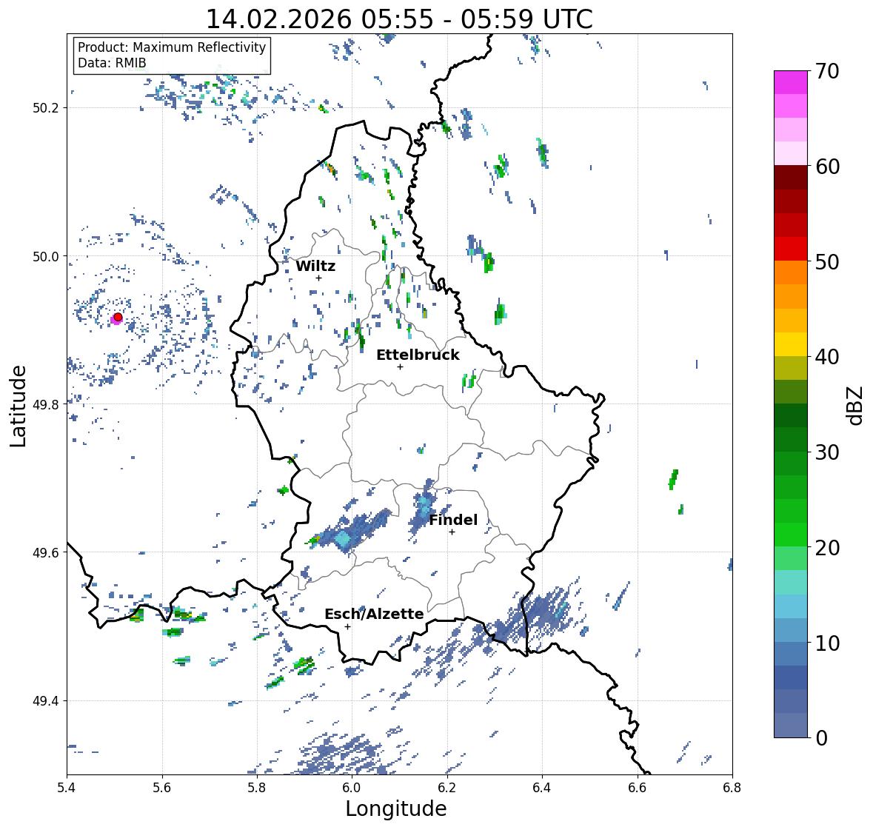Image resolution: width=873 pixels, height=827 pixels.
Task: Pick the dark maroon swatch just below 60 dBZ
Action: 791,178
